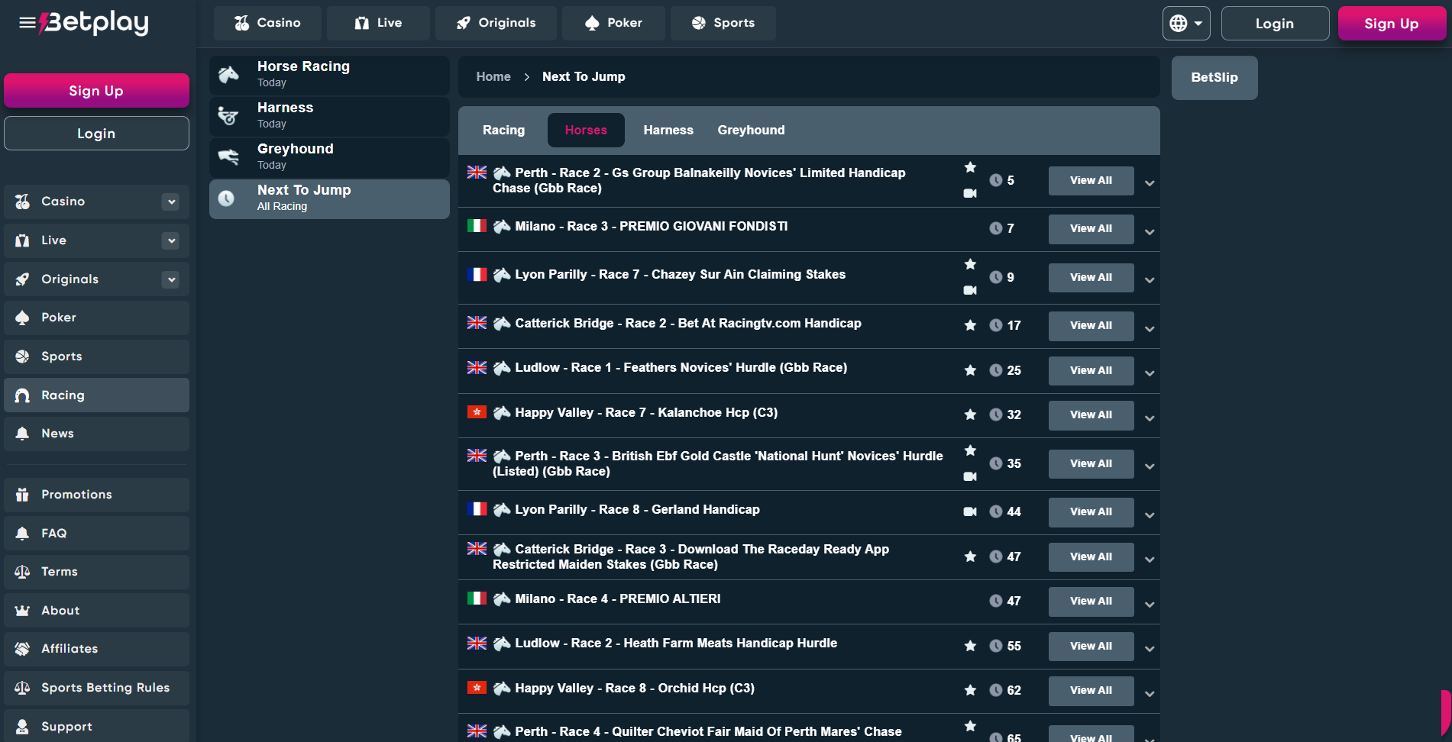Open Ludlow Race 2 Heath Farm Meats event
This screenshot has width=1452, height=742.
(676, 643)
